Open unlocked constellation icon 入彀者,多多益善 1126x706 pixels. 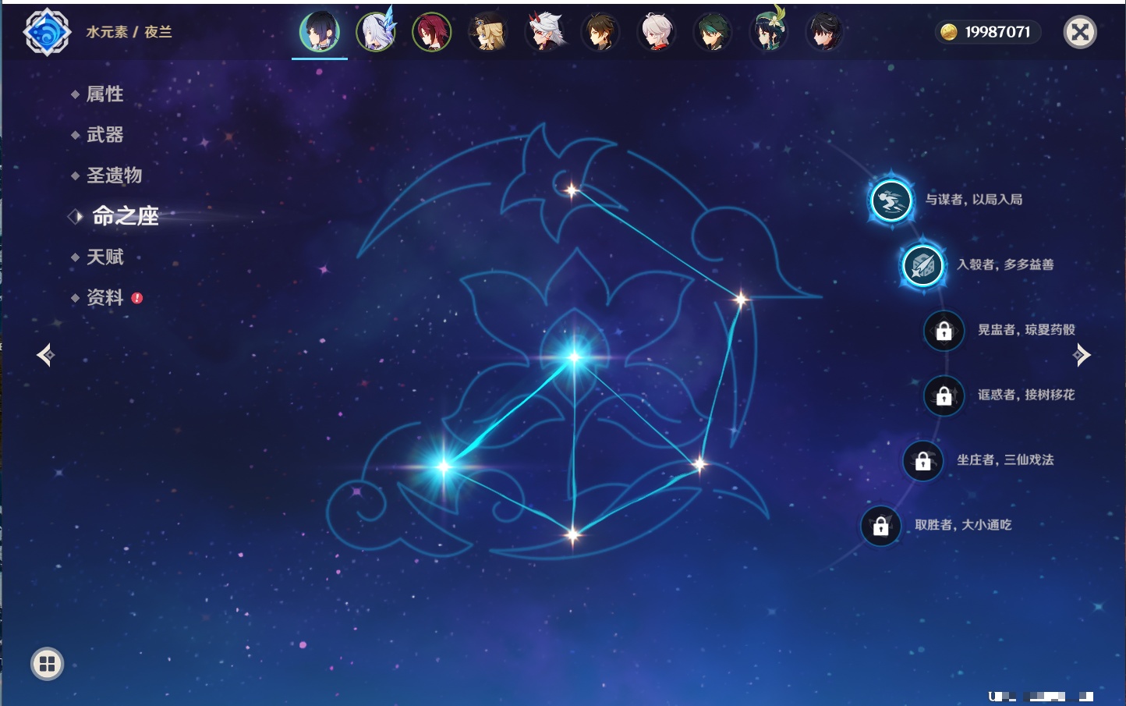tap(922, 265)
